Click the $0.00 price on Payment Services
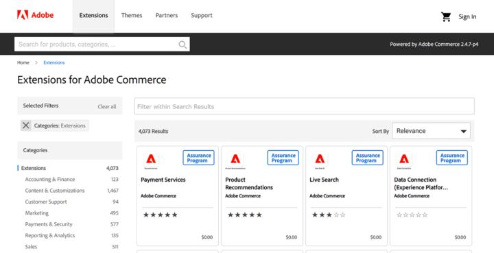Viewport: 494px width, 253px height. coord(207,237)
